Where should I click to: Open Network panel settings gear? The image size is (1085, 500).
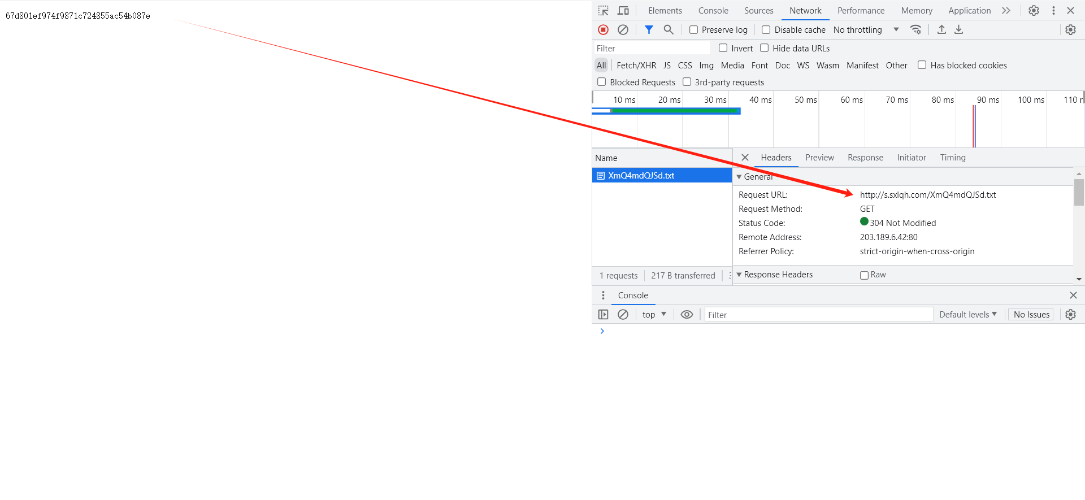click(1070, 30)
